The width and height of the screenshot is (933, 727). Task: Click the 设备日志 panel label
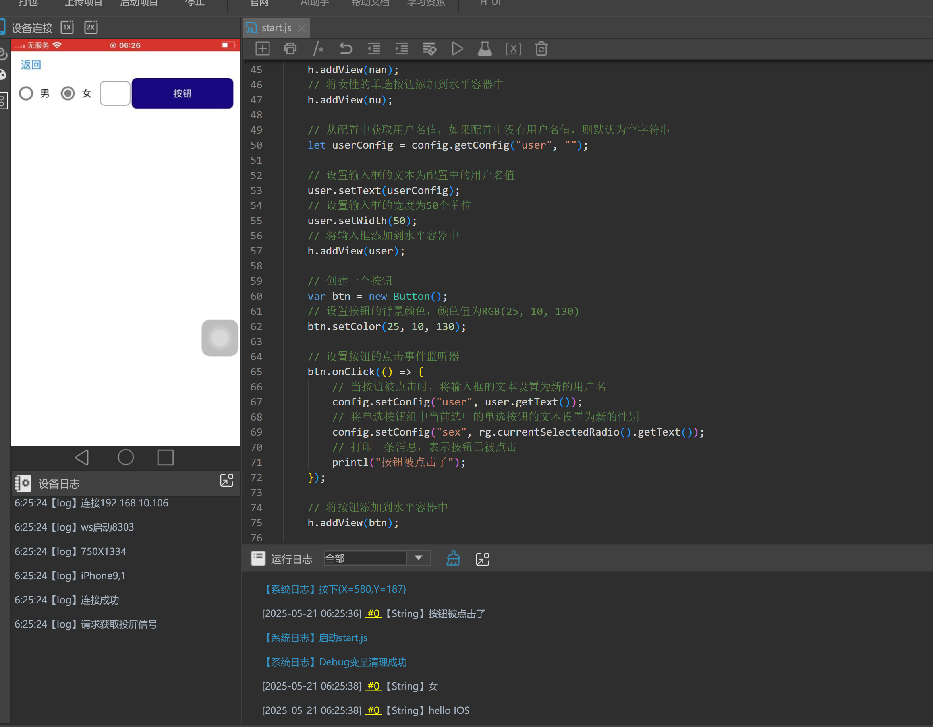[60, 484]
